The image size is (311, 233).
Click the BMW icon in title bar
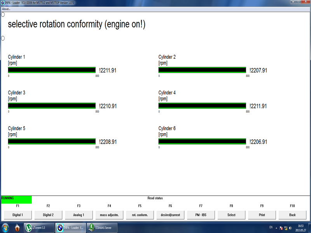(2, 2)
